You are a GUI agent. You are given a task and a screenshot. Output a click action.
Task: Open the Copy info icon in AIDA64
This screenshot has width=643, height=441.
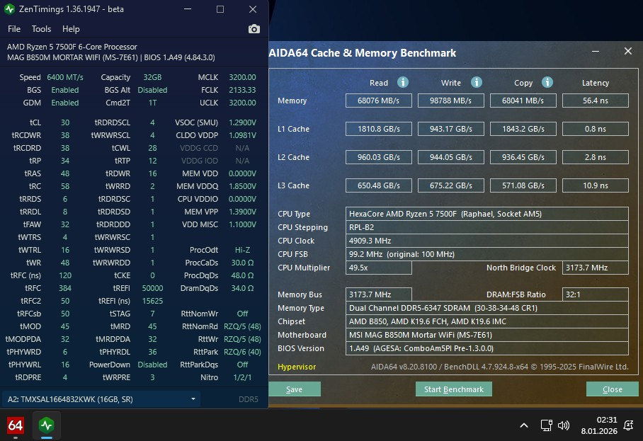tap(547, 82)
